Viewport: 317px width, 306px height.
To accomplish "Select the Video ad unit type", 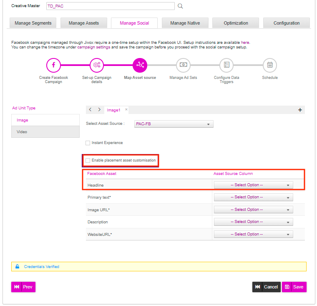I will [x=45, y=132].
